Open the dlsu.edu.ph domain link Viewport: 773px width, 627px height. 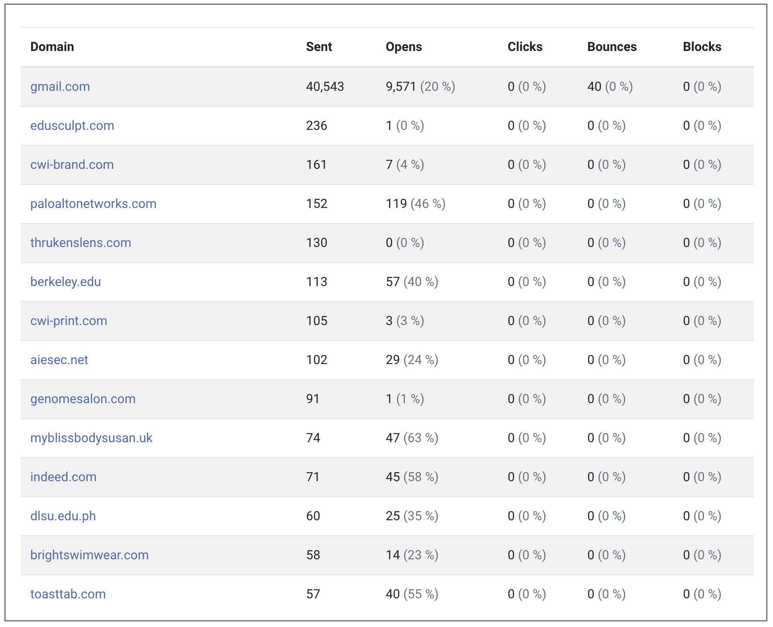[x=63, y=516]
